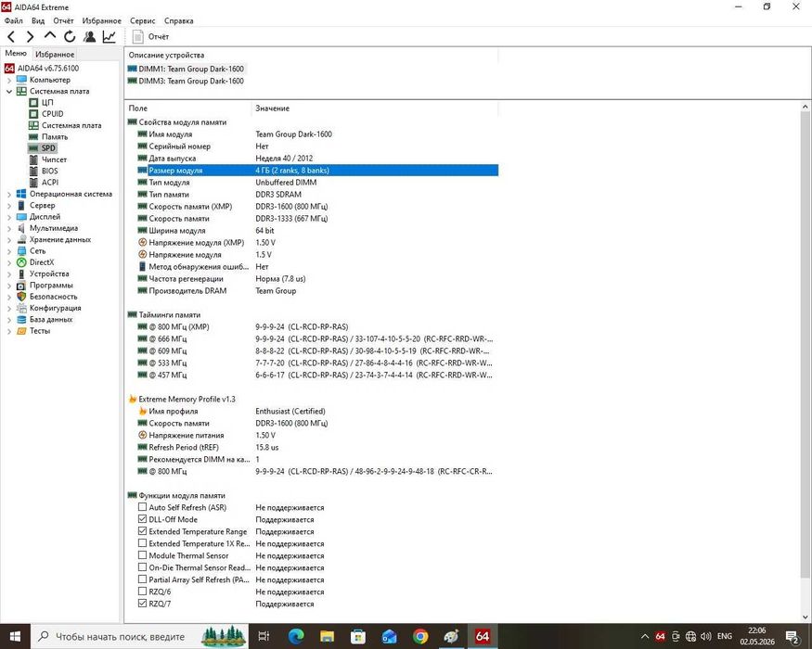Toggle the Auto Self Refresh (ASR) checkbox
This screenshot has width=812, height=649.
point(142,507)
